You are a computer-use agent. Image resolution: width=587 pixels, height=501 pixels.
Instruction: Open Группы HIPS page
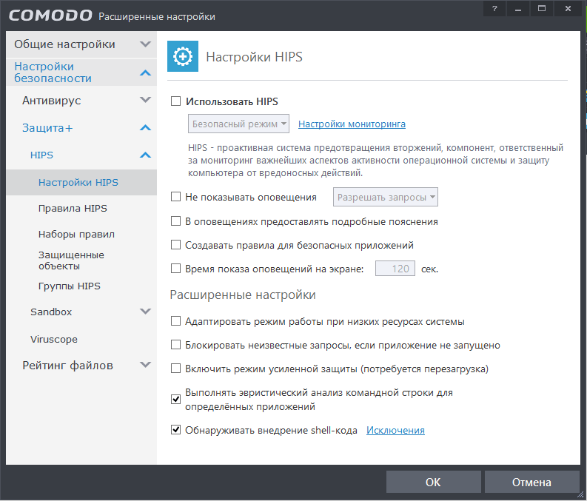coord(70,286)
